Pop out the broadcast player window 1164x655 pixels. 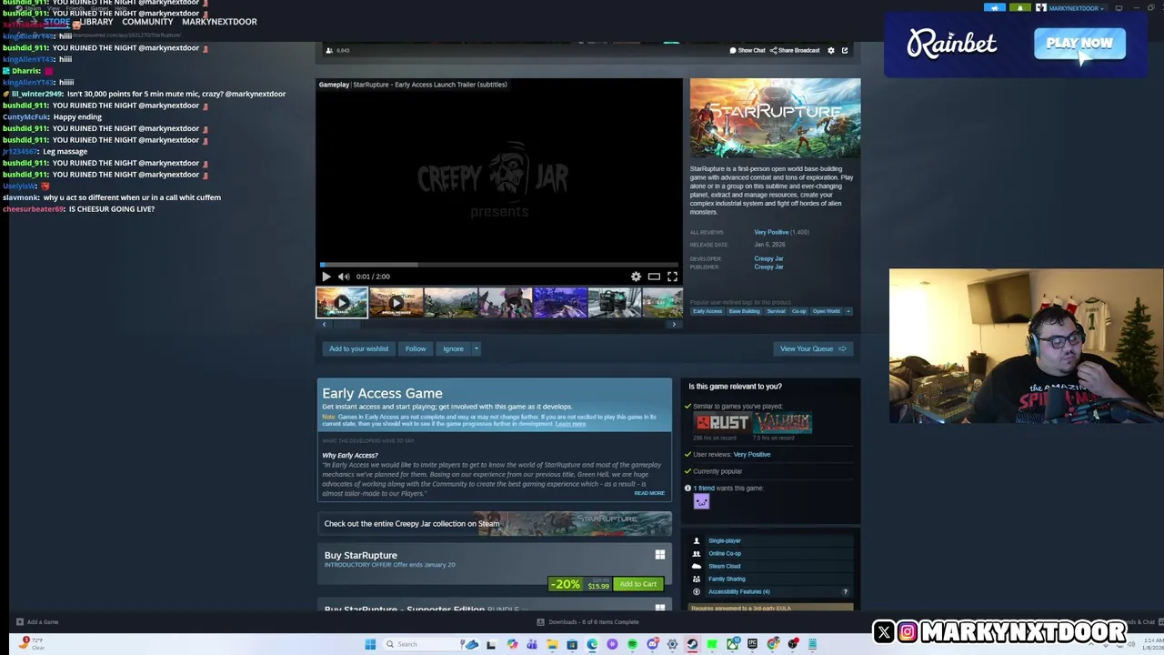coord(845,50)
